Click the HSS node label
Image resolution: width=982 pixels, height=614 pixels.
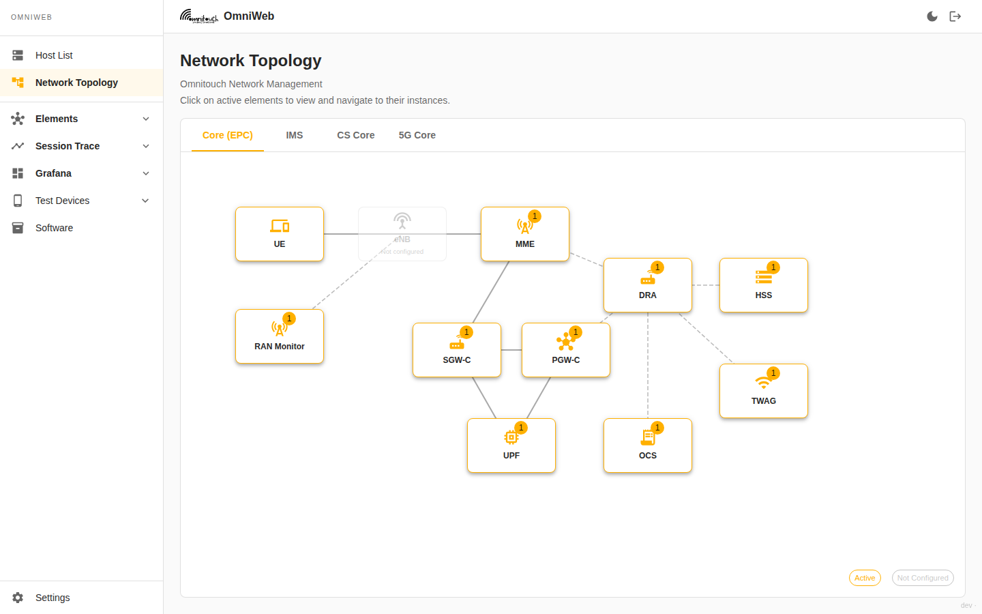tap(764, 295)
